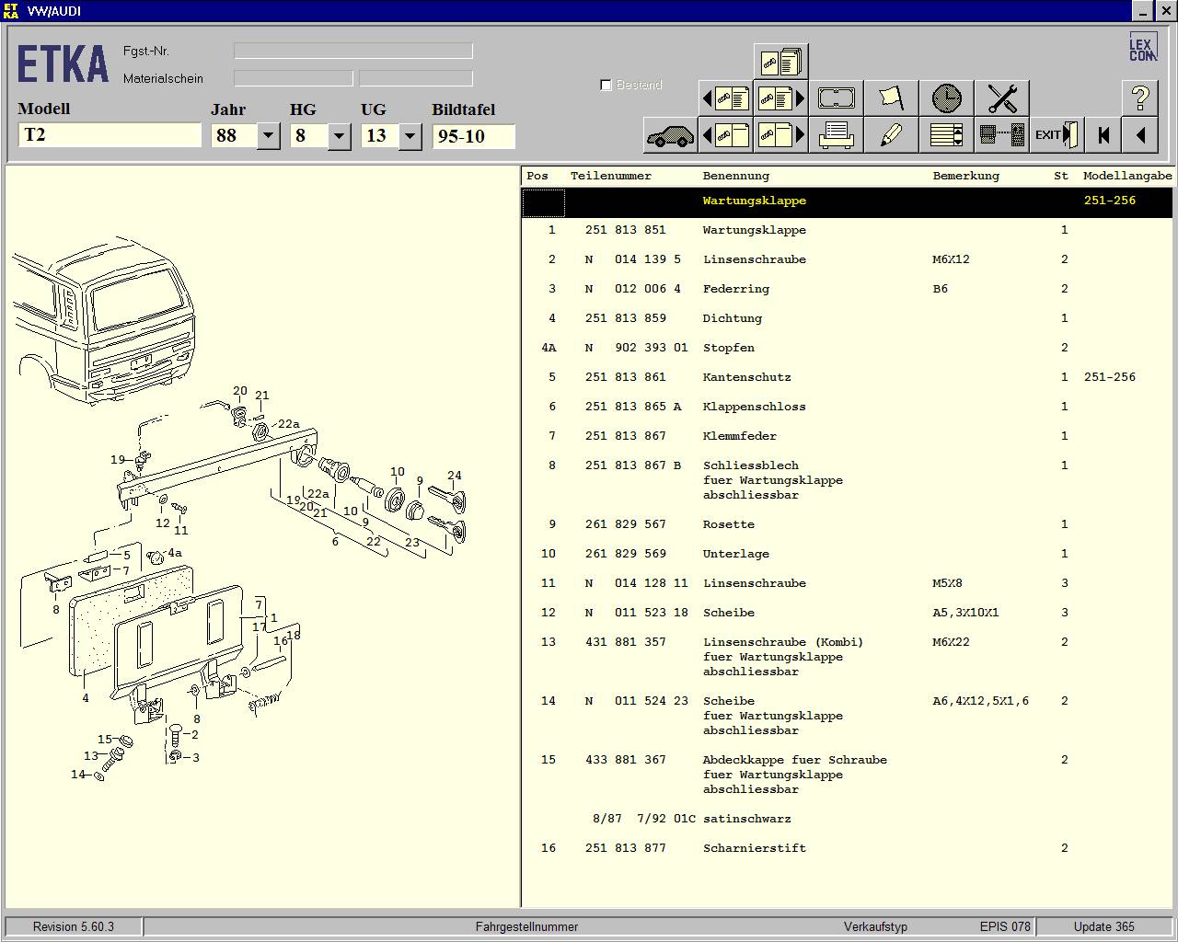The height and width of the screenshot is (942, 1178).
Task: Click the first Materialschein input field
Action: point(294,78)
